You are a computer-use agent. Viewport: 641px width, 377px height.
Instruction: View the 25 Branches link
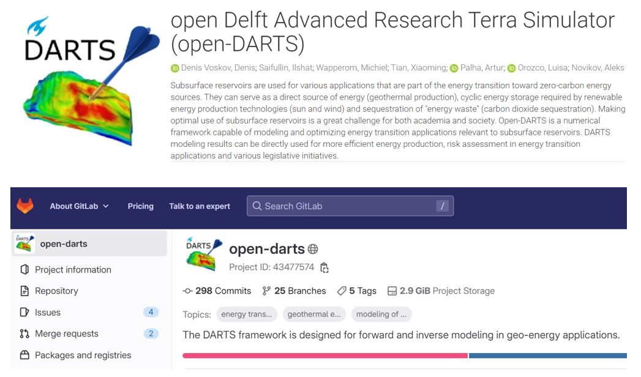[294, 291]
